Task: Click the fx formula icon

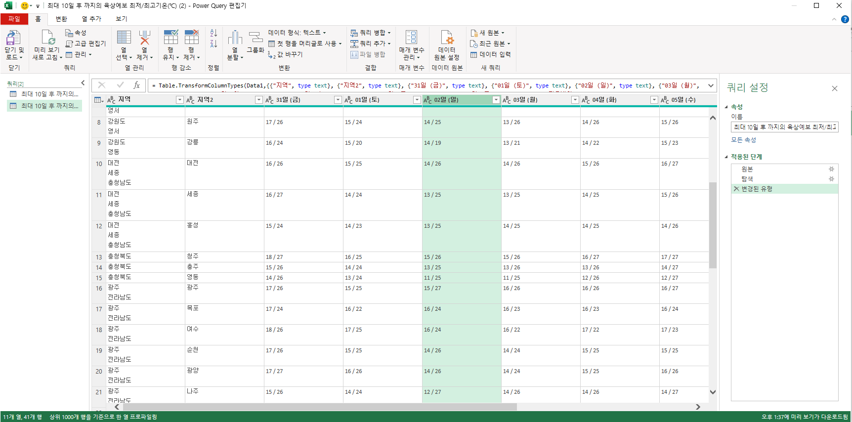Action: pos(137,85)
